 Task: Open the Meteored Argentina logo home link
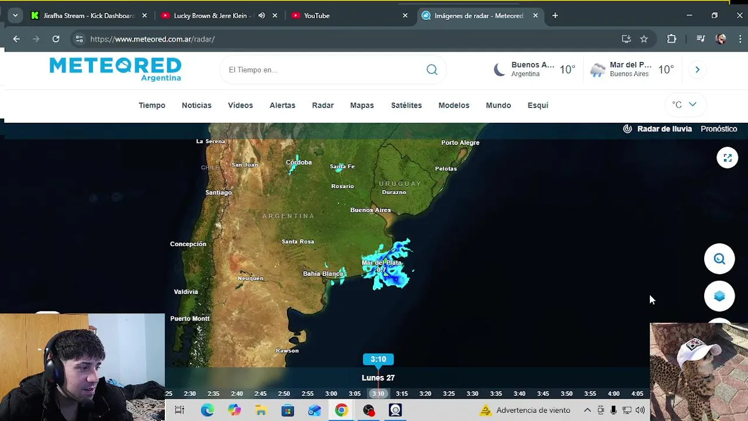click(115, 68)
